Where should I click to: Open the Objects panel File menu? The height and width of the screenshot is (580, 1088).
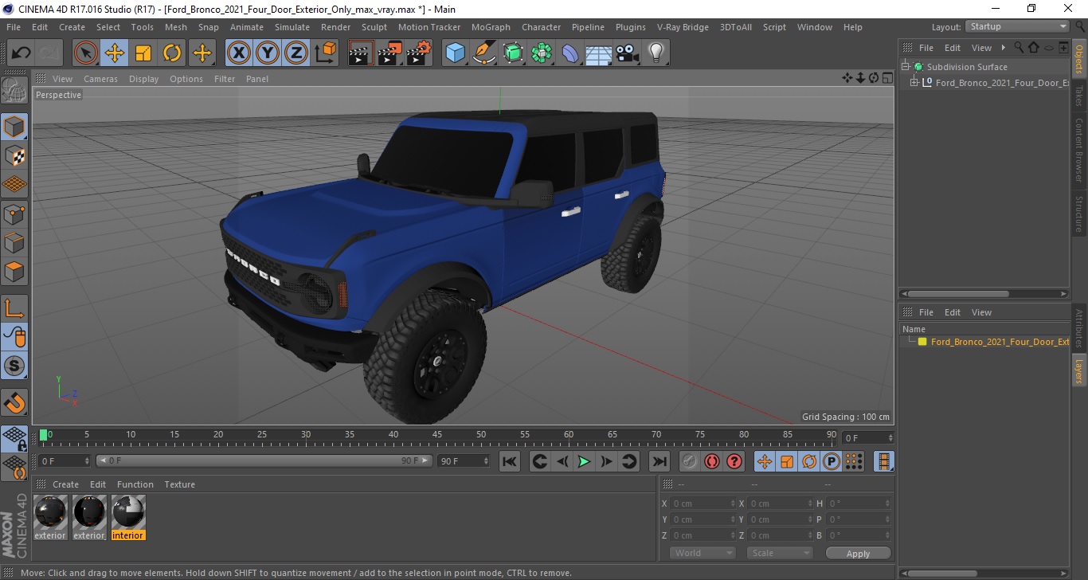pos(926,48)
